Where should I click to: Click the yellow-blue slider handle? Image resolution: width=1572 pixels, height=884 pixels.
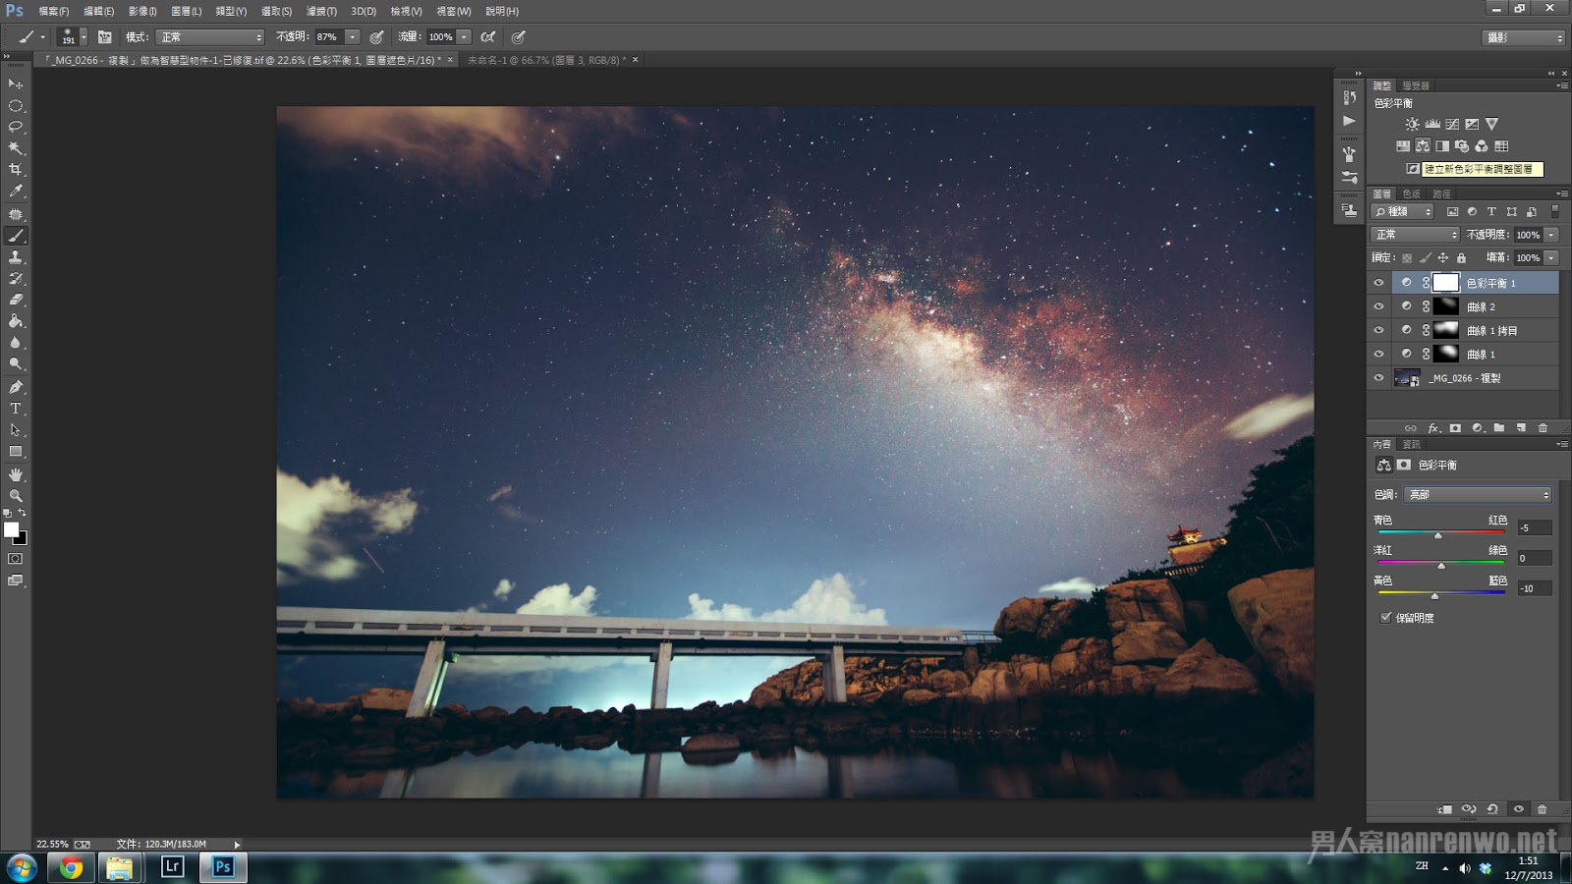pyautogui.click(x=1434, y=596)
